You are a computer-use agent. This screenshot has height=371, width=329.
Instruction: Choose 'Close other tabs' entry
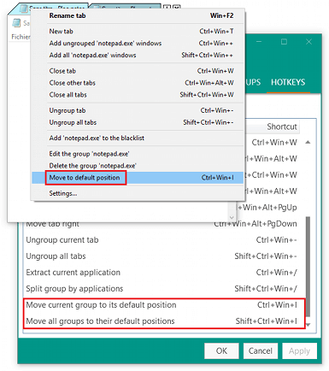click(138, 83)
